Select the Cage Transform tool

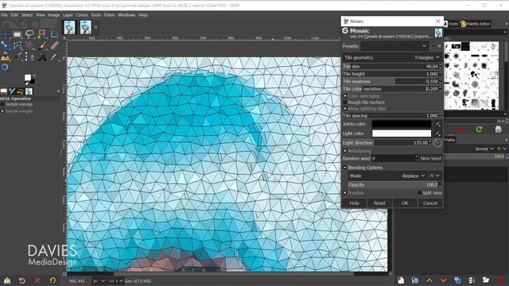pos(17,45)
